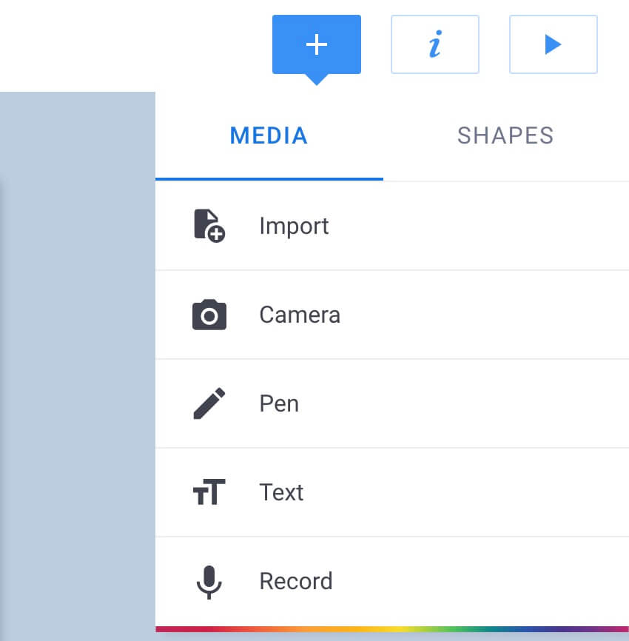Click the Text formatting icon
The image size is (629, 641).
[209, 491]
